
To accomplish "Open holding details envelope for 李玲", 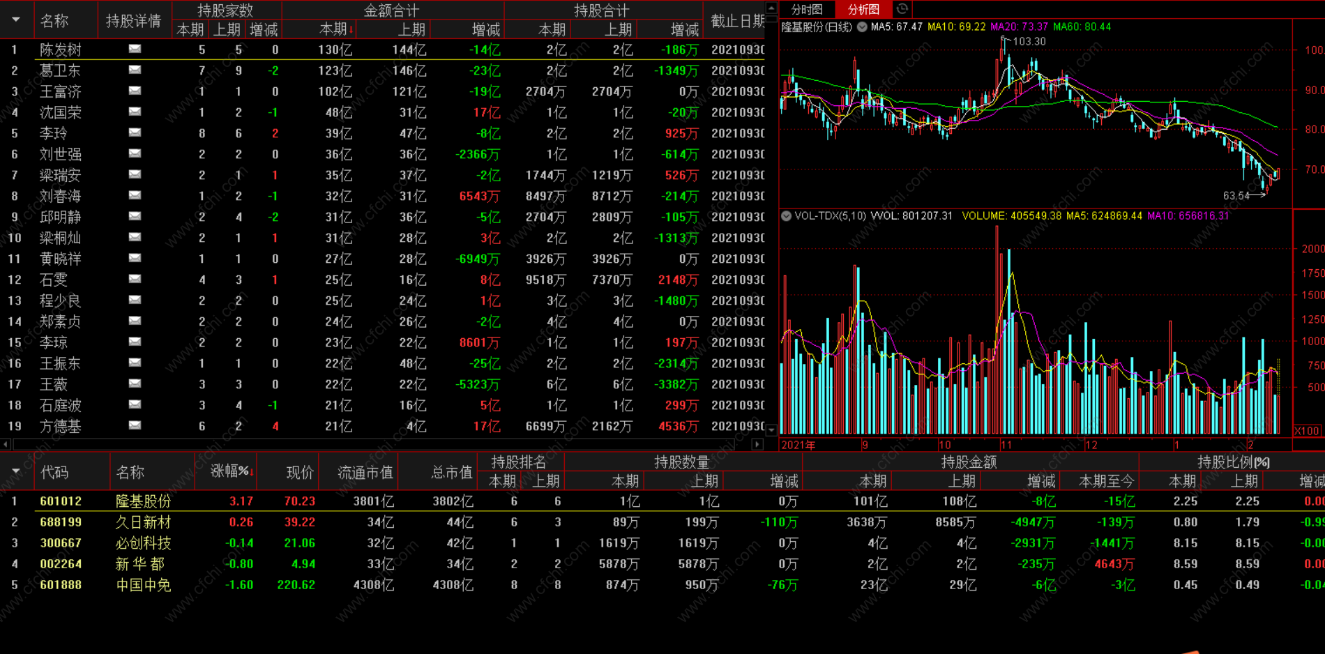I will point(135,132).
